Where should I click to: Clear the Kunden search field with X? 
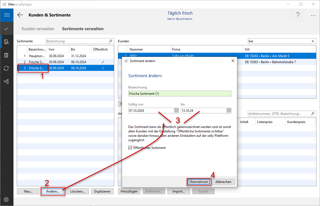tap(313, 41)
